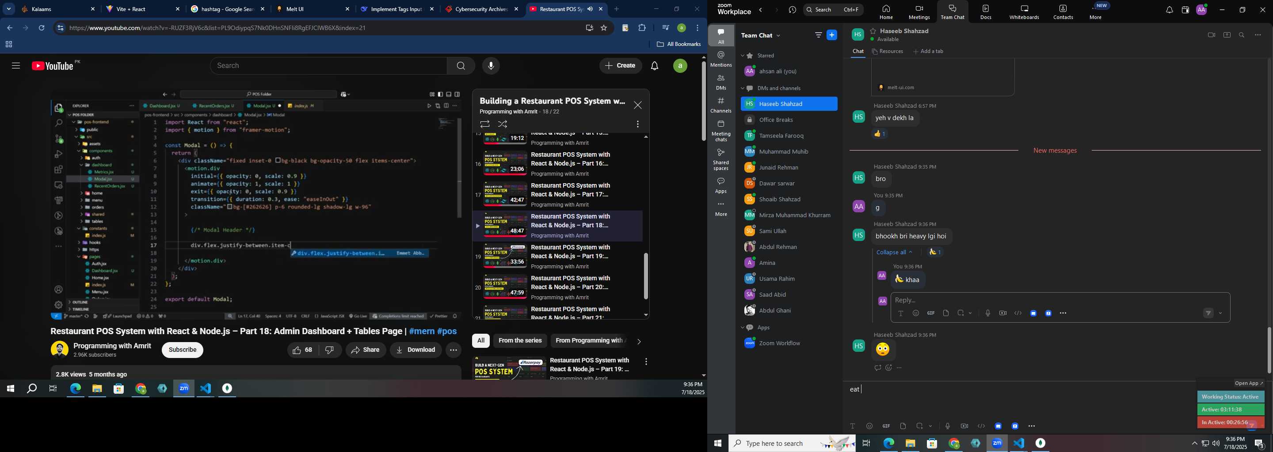Collapse Starred section
This screenshot has height=452, width=1273.
tap(742, 56)
